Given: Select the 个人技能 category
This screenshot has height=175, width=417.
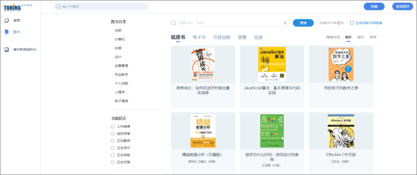Looking at the screenshot, I should pos(121,83).
